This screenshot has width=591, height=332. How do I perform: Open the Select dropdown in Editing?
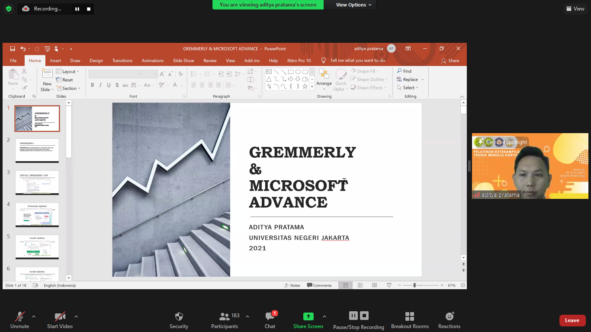pos(408,88)
